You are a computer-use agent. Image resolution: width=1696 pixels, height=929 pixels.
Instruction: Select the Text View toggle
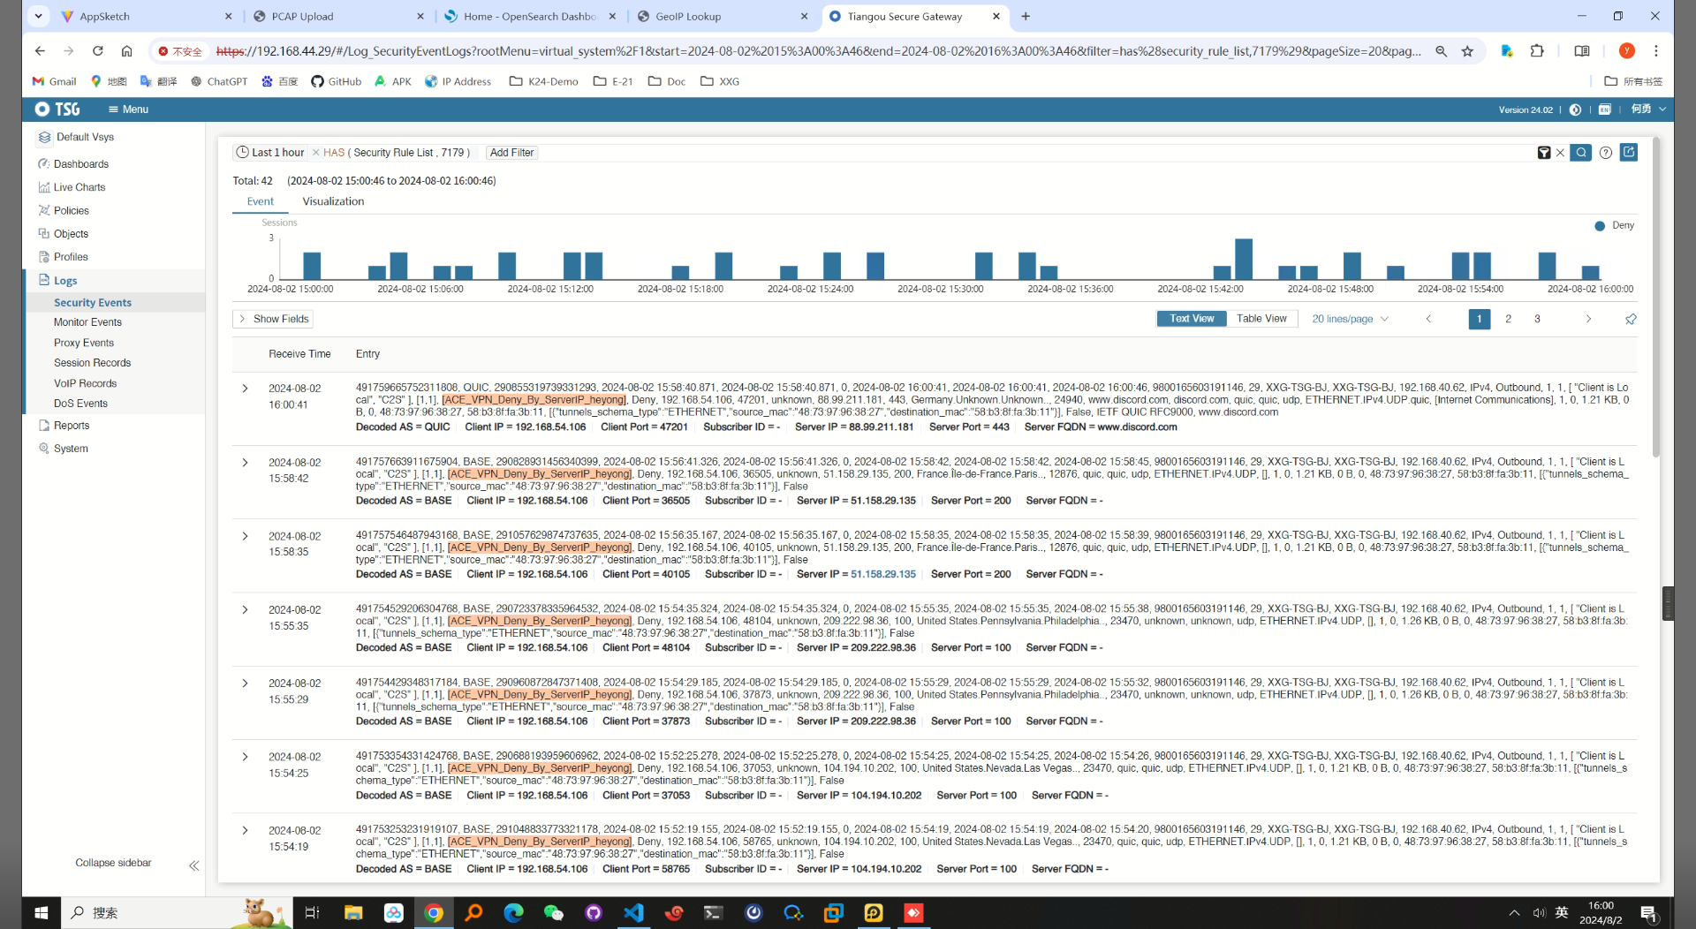[x=1191, y=319]
